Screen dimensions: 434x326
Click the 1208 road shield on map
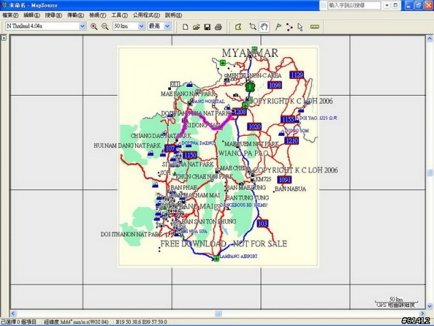(239, 111)
